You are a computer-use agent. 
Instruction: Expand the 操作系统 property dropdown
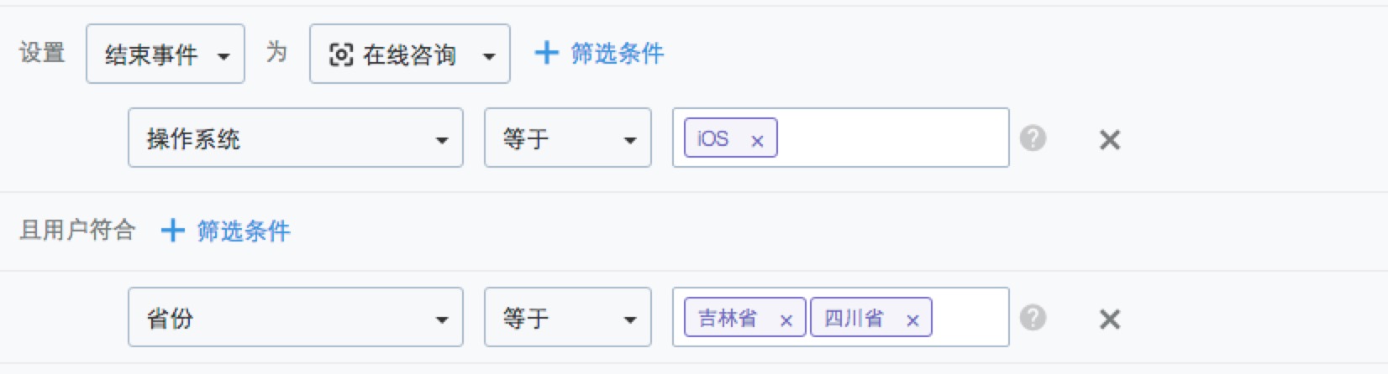coord(296,138)
